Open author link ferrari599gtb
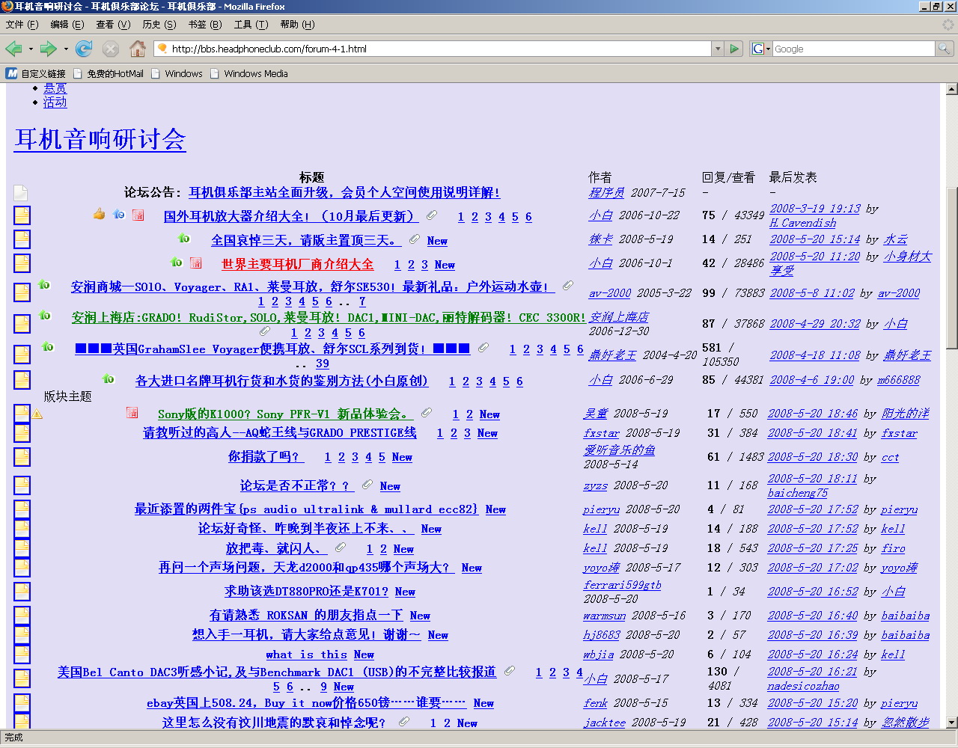This screenshot has height=748, width=958. click(x=622, y=585)
